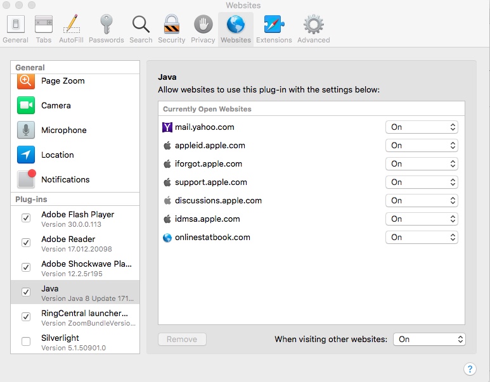Open the Search magnifier icon
The image size is (490, 382).
[x=141, y=24]
